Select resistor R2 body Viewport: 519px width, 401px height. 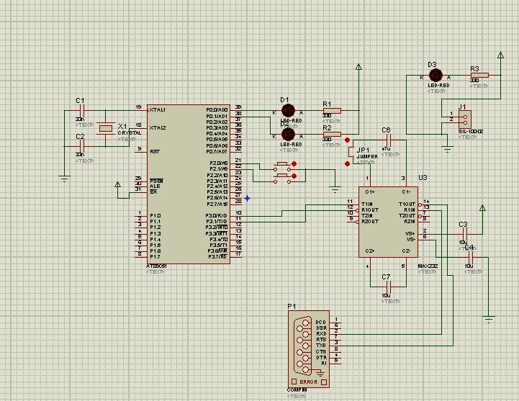[x=332, y=134]
